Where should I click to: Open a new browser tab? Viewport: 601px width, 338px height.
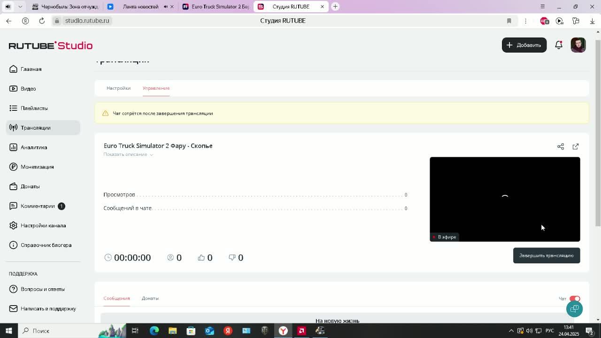coord(335,7)
